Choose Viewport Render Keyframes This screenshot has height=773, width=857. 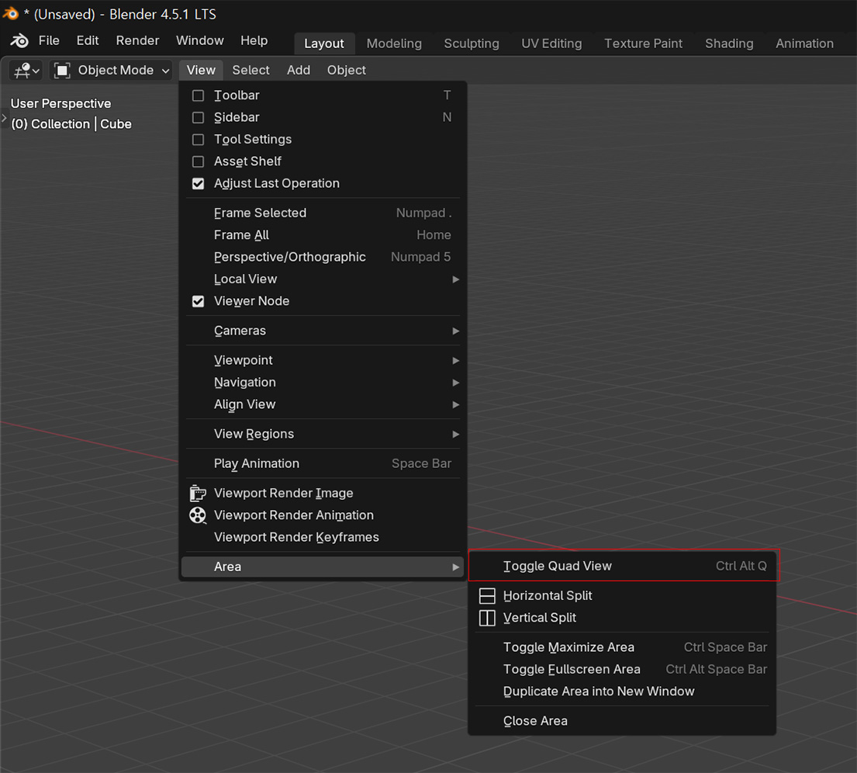click(323, 537)
